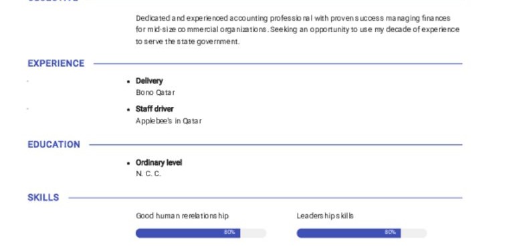Click the Good human rerelationship skill label

pos(182,216)
